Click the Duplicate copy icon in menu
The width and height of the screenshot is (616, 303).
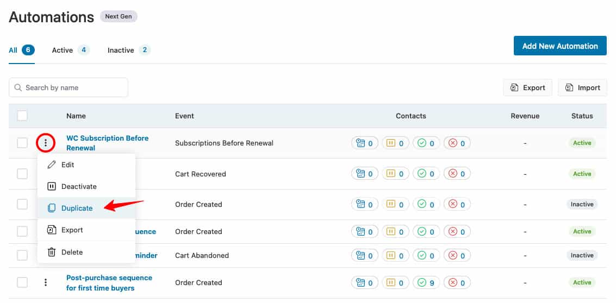[52, 208]
